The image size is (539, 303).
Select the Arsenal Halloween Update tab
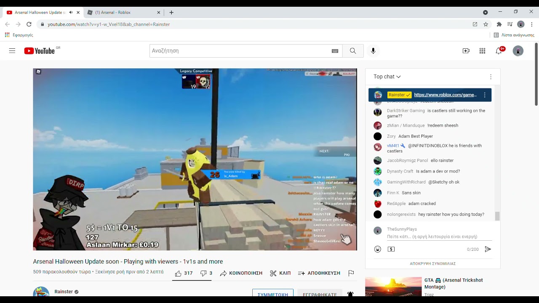(40, 13)
